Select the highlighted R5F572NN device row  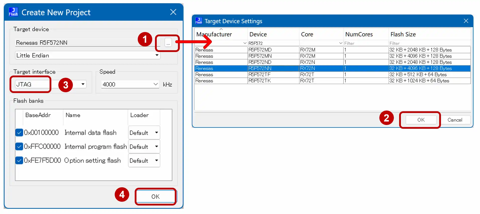[333, 68]
